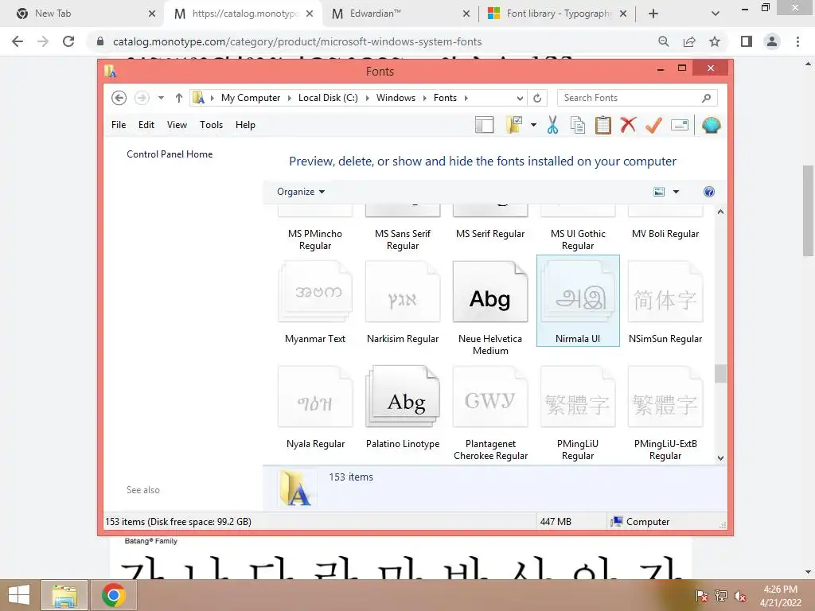Open the view options dropdown arrow
The height and width of the screenshot is (611, 815).
(x=676, y=192)
